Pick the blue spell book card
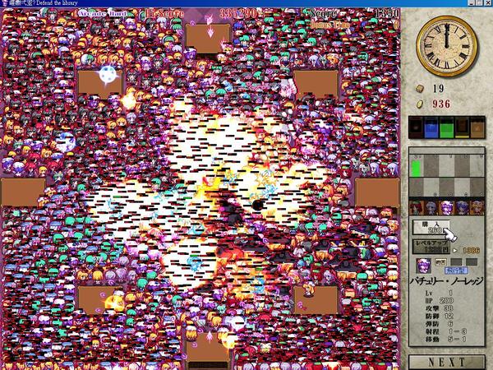Viewport: 493px width, 370px height. point(431,127)
